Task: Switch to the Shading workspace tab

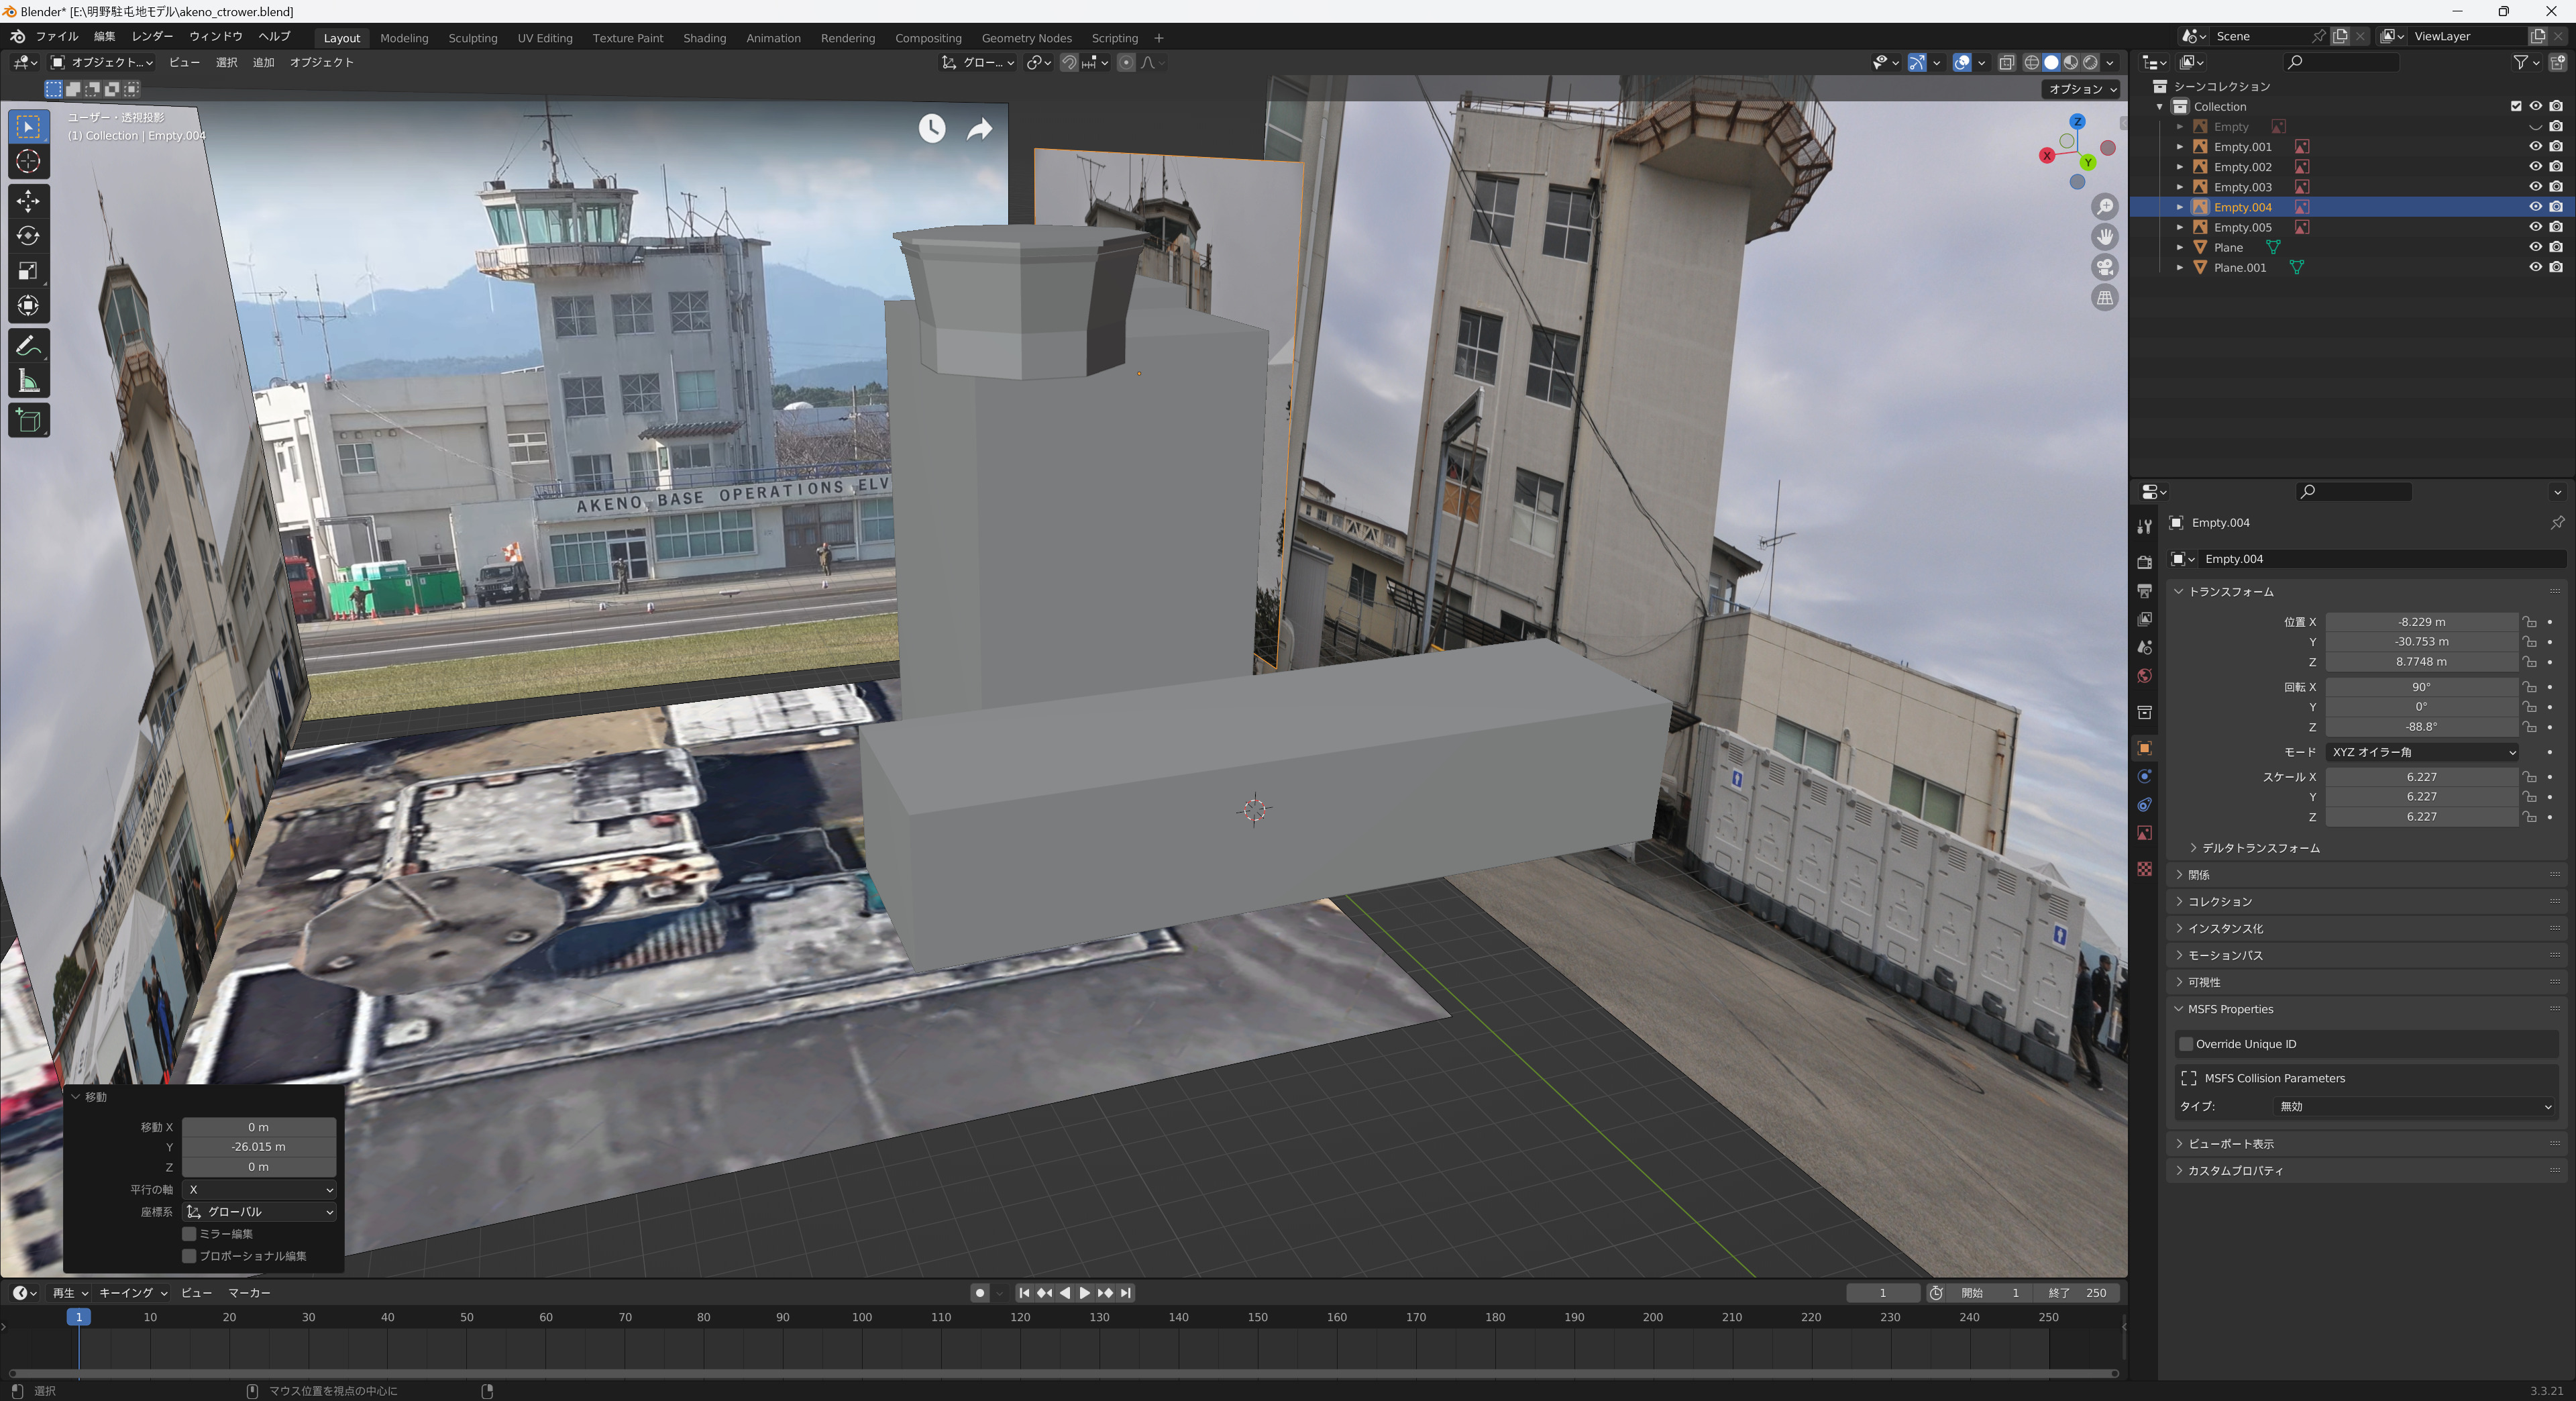Action: point(704,38)
